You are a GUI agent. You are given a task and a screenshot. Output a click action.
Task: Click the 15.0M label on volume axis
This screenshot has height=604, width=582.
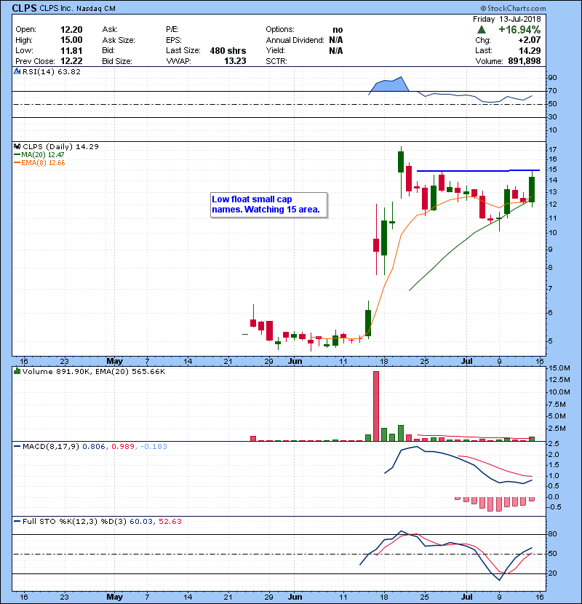(559, 368)
